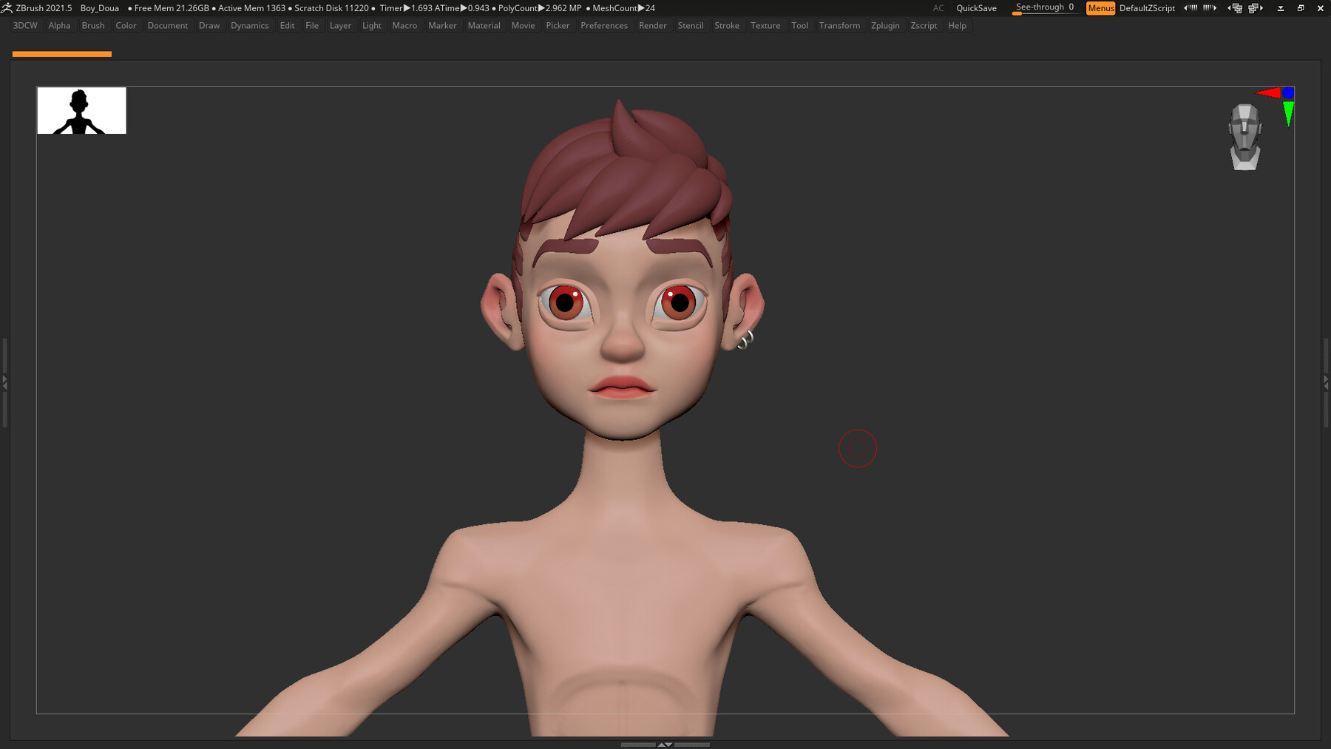Open the Document menu
Image resolution: width=1331 pixels, height=749 pixels.
click(x=168, y=26)
